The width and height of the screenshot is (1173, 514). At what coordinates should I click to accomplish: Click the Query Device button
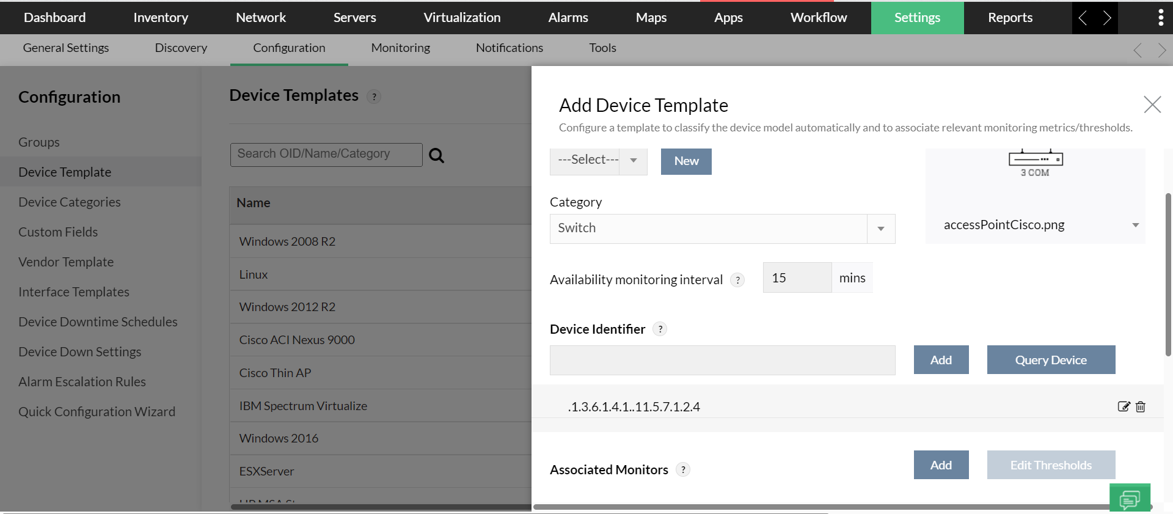(x=1051, y=360)
